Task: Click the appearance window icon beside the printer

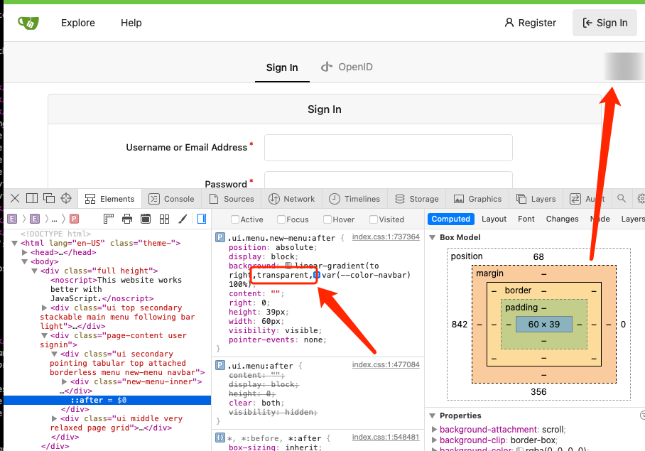Action: click(146, 219)
